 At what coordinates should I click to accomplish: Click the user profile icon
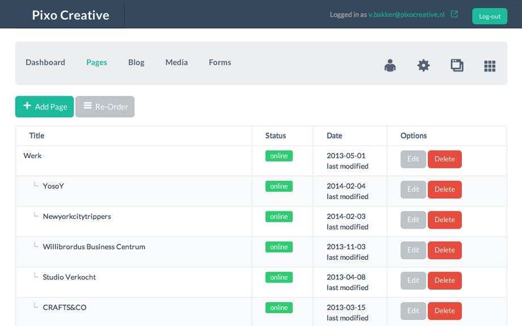[390, 66]
